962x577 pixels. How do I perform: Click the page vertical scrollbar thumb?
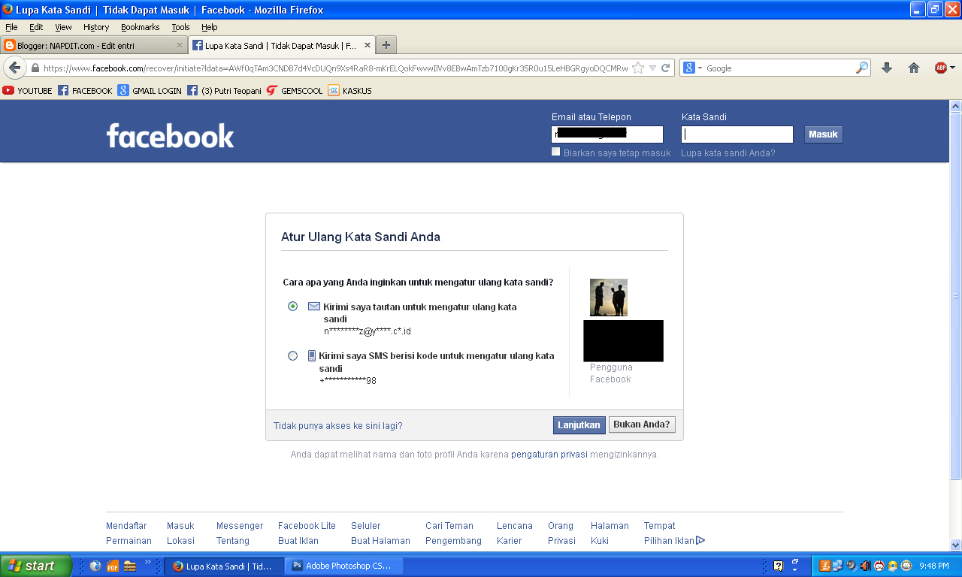[955, 296]
